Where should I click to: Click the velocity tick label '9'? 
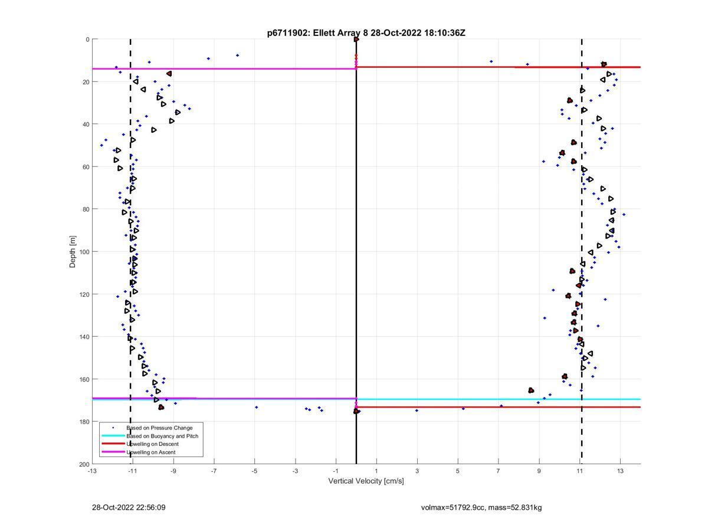click(539, 471)
